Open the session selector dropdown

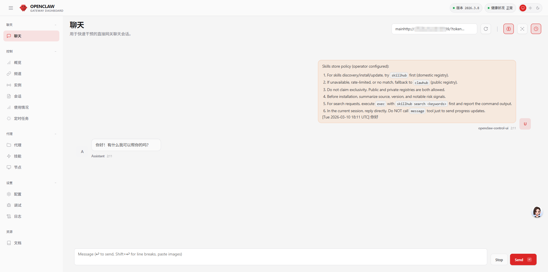[x=434, y=29]
